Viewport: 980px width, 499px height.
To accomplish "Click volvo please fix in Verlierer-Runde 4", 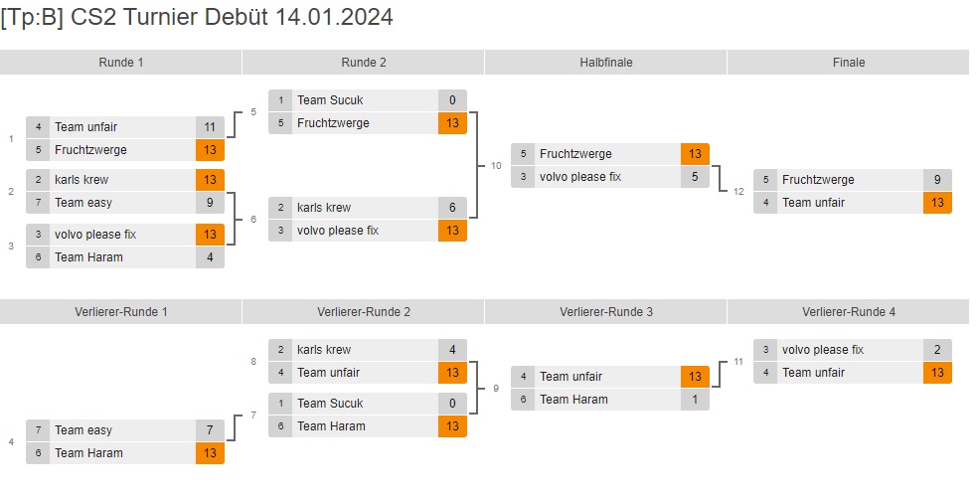I will coord(823,350).
